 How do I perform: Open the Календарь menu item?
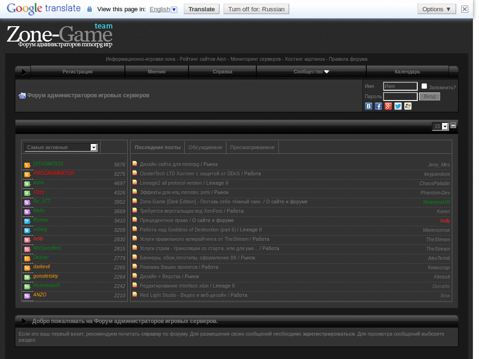pyautogui.click(x=407, y=72)
